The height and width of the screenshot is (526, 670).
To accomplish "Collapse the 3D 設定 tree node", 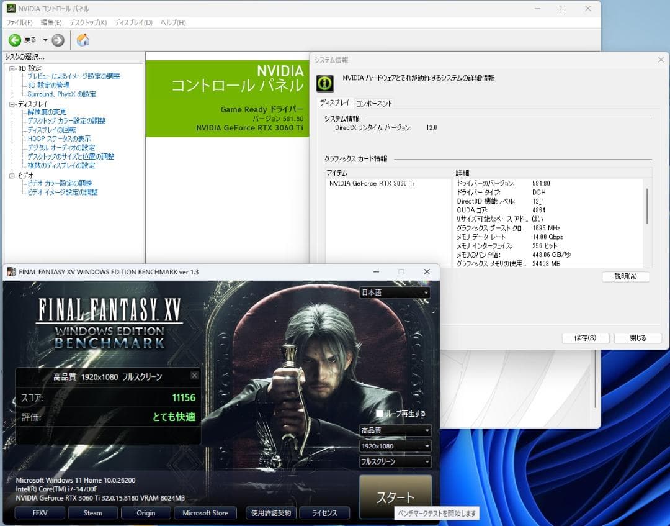I will tap(12, 68).
